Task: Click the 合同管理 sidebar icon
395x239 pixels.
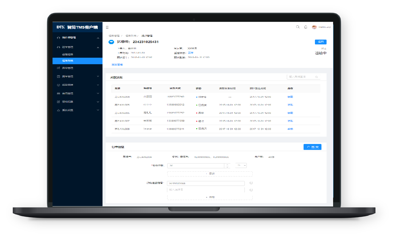Action: coord(58,93)
